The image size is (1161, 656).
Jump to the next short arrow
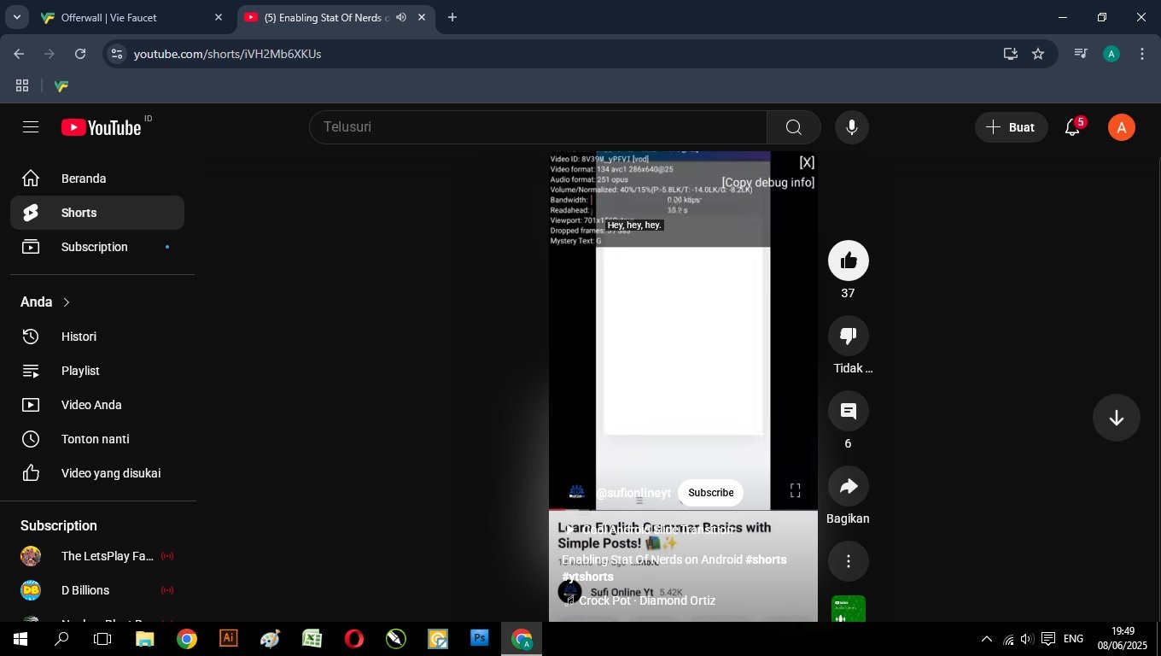tap(1117, 418)
